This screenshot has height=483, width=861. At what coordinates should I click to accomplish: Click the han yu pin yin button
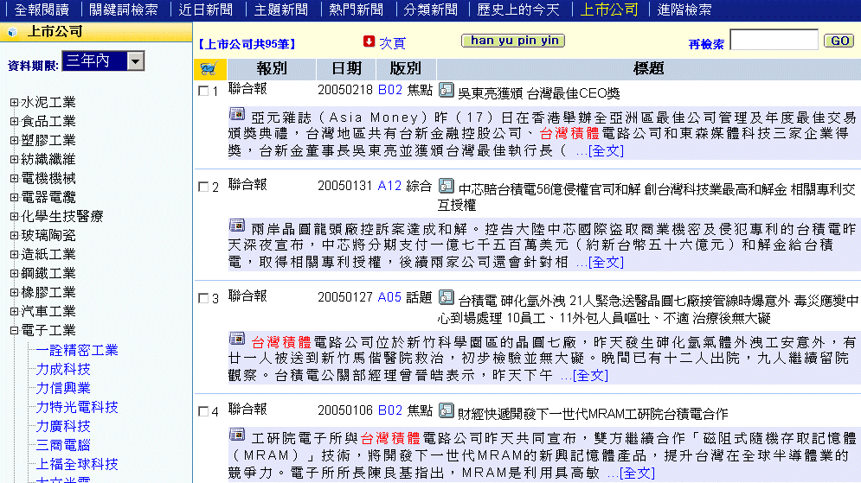[513, 41]
